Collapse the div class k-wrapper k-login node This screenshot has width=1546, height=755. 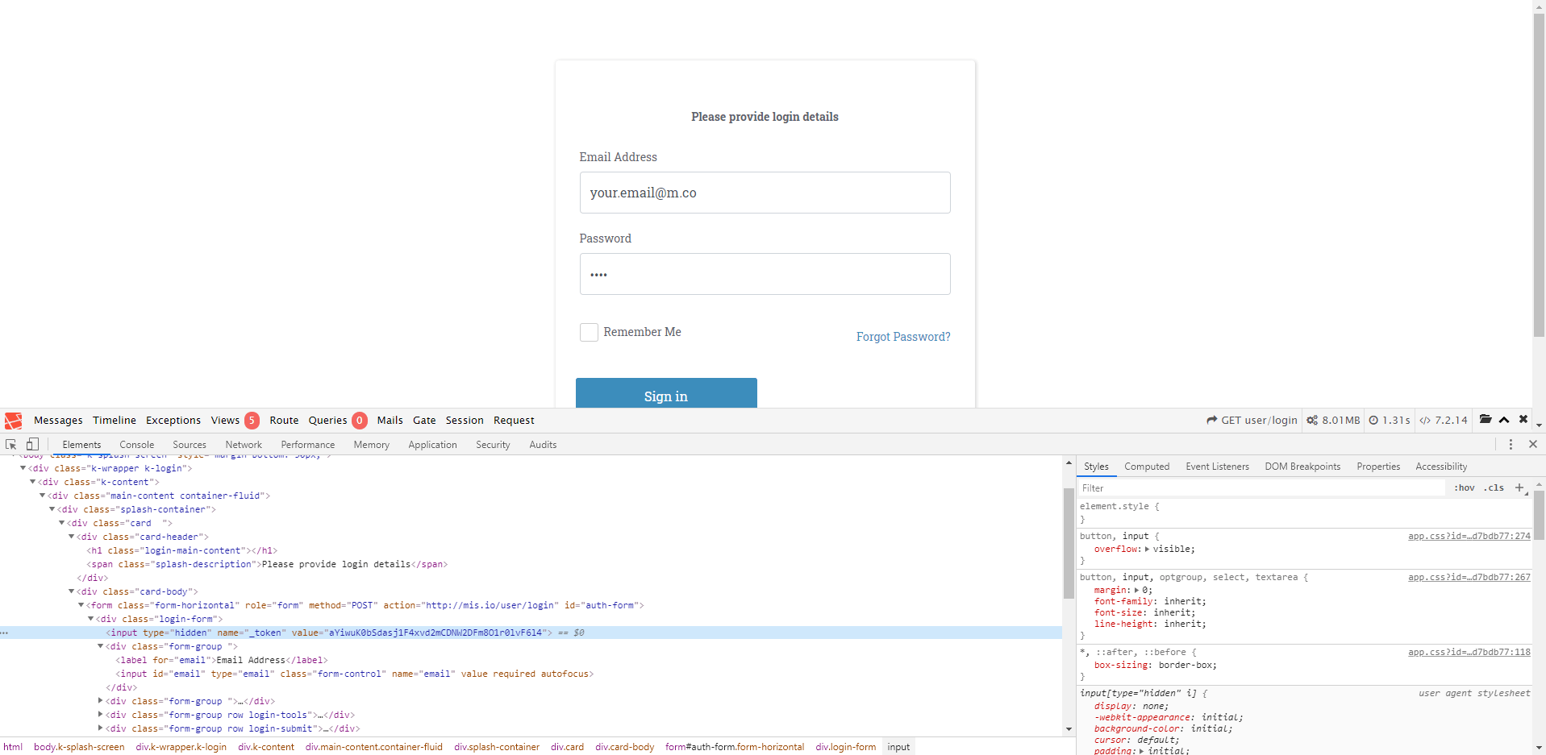point(23,468)
